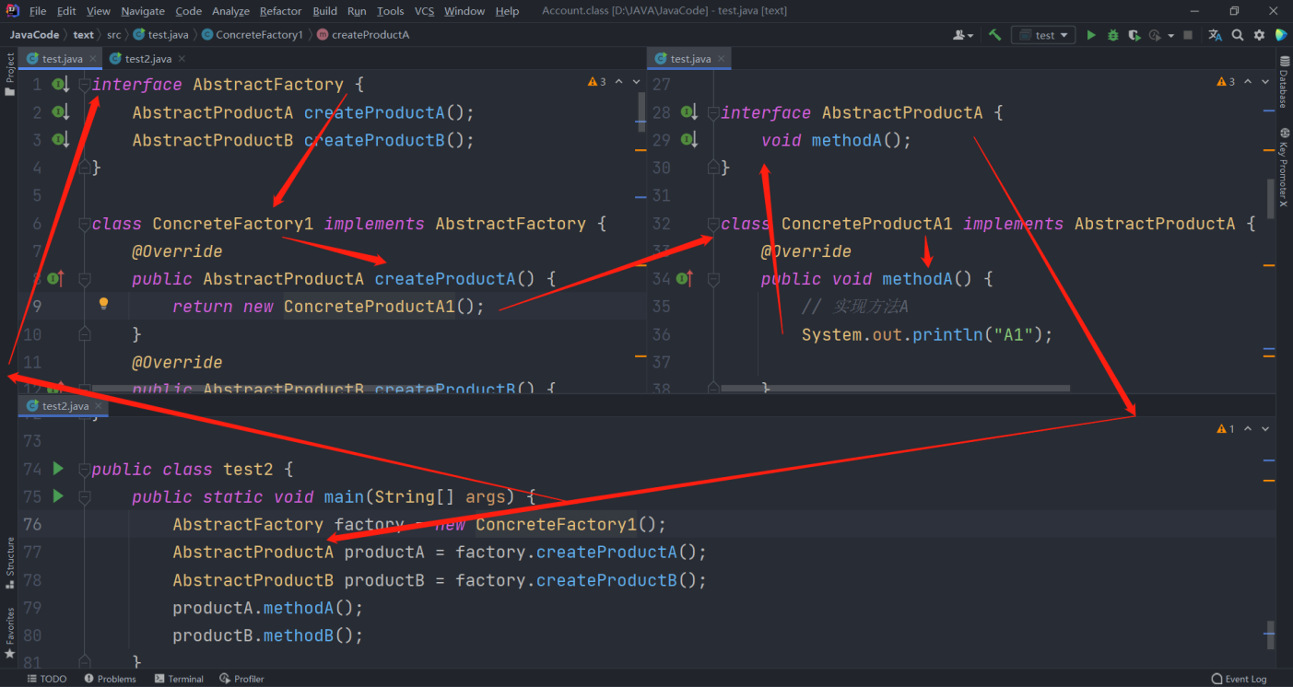Click the warnings indicator in top-left editor
This screenshot has width=1293, height=687.
(x=597, y=82)
